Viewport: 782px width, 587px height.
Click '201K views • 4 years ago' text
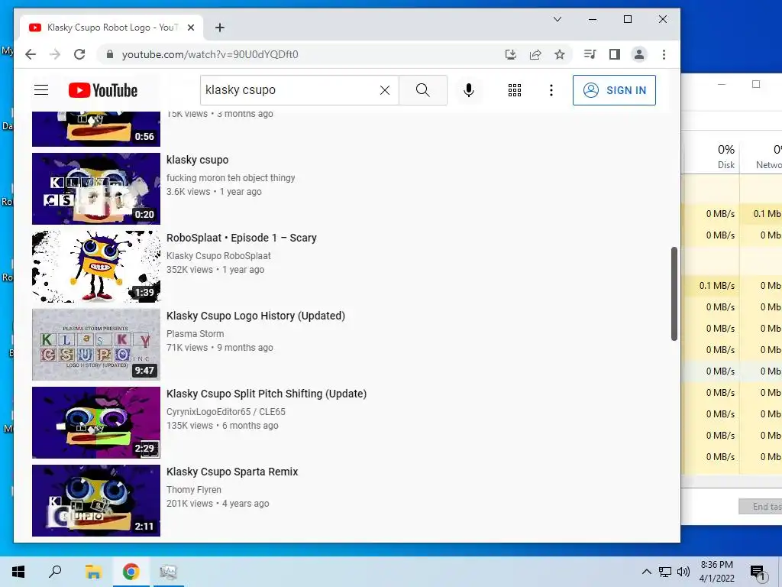tap(218, 503)
